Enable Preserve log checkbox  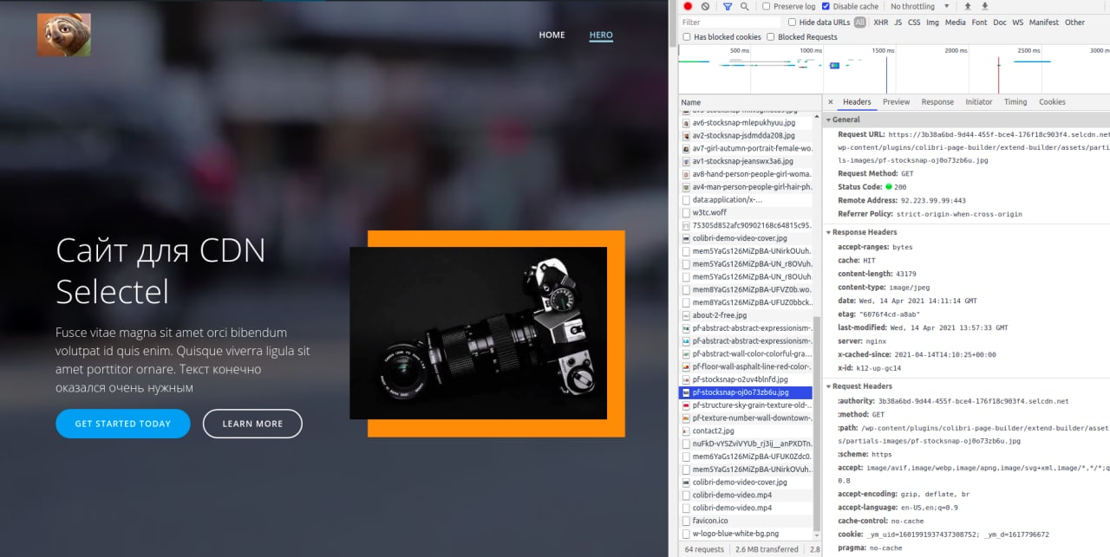pyautogui.click(x=766, y=6)
